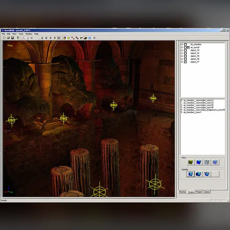This screenshot has height=230, width=230.
Task: Click the XYZ axis gizmo in viewport corner
Action: point(9,190)
